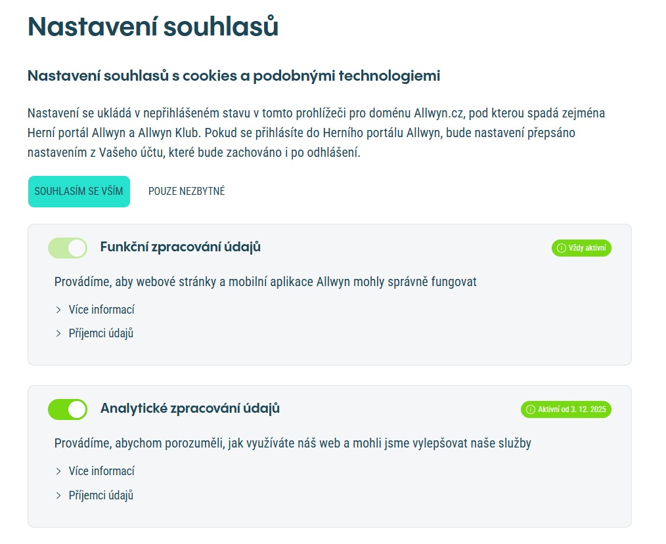Click the Aktivní od 3. 12. 2025 date text
The height and width of the screenshot is (544, 666).
(x=571, y=409)
